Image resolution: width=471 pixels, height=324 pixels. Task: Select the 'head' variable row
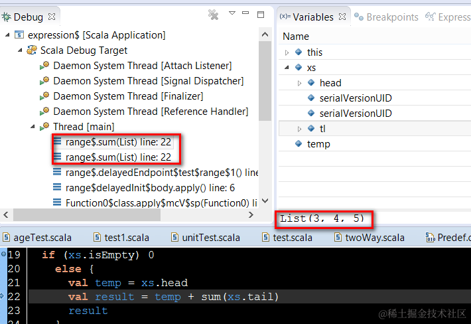(375, 83)
